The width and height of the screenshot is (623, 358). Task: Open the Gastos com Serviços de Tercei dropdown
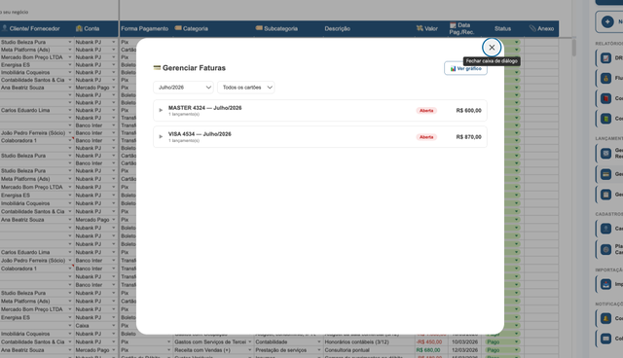pyautogui.click(x=250, y=341)
